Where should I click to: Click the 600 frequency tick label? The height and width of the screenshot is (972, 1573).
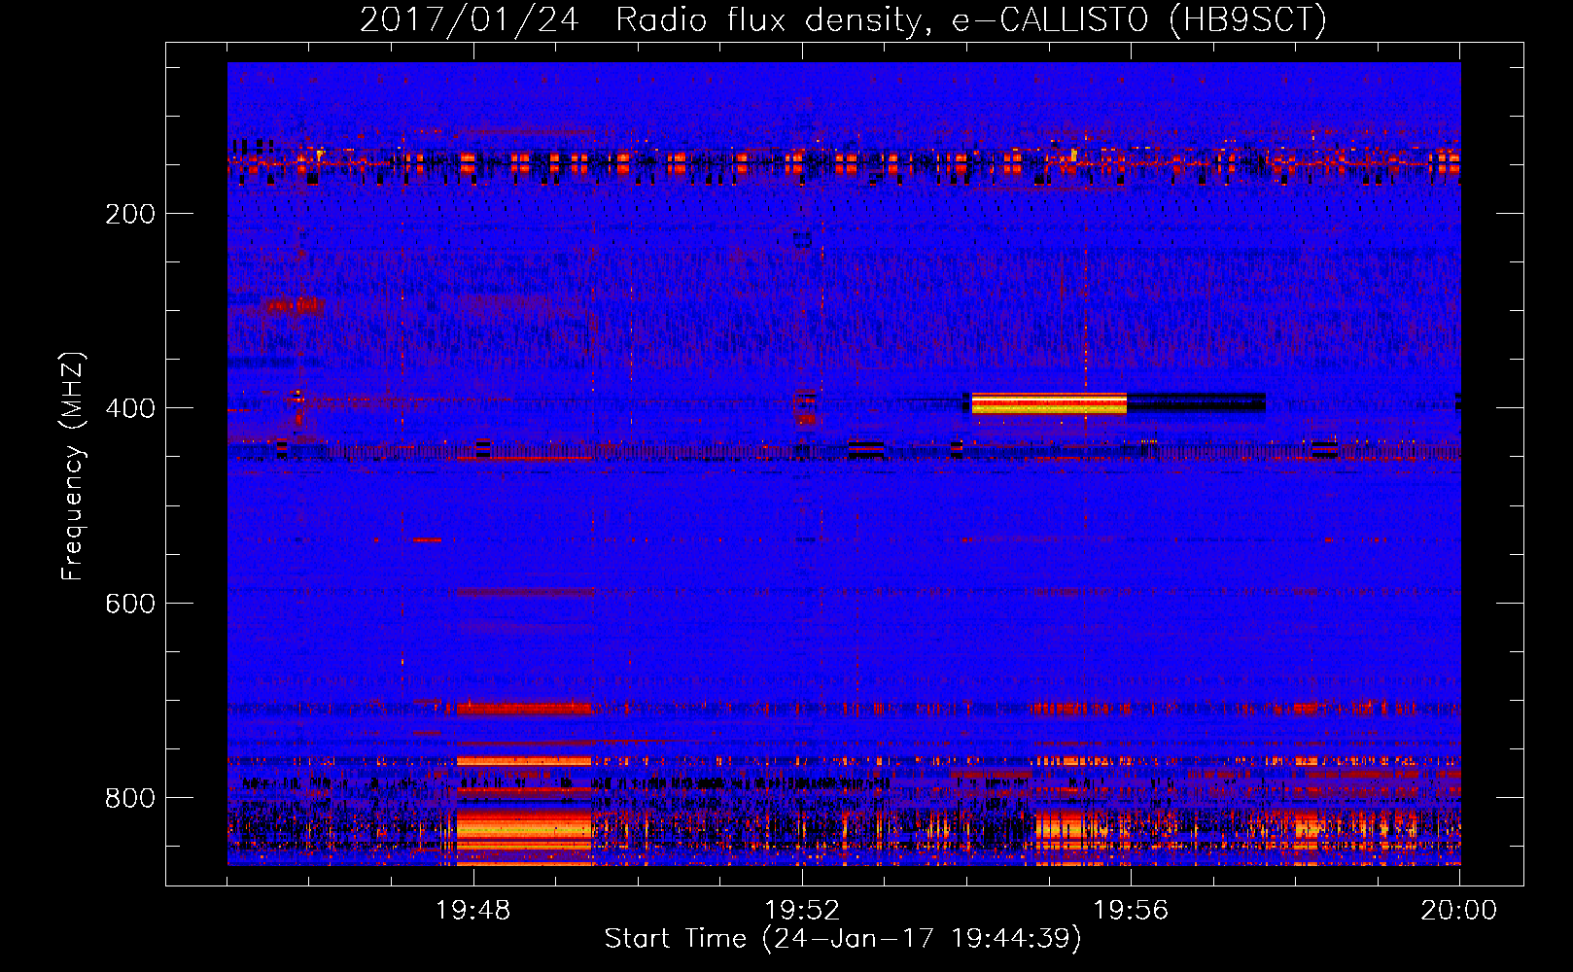[x=130, y=604]
